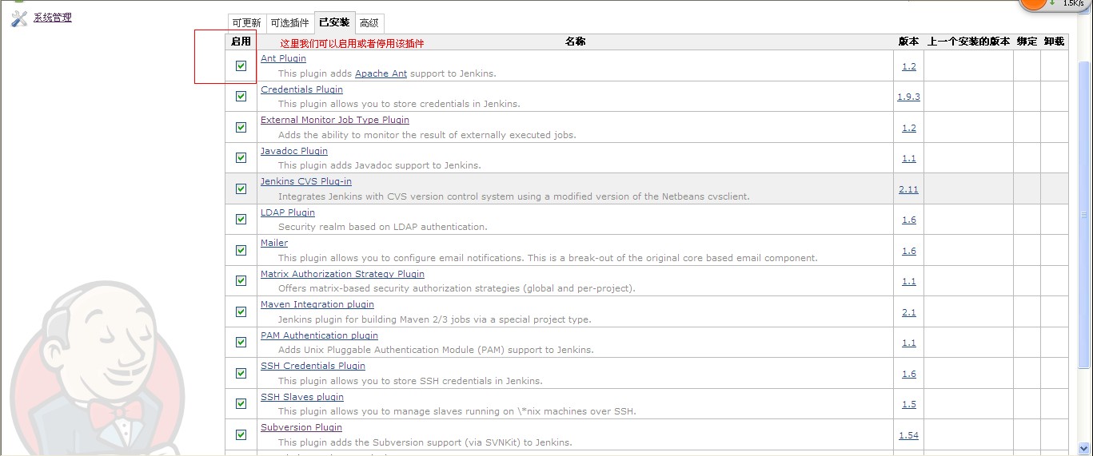Open the SSH Credentials Plugin link

point(313,366)
